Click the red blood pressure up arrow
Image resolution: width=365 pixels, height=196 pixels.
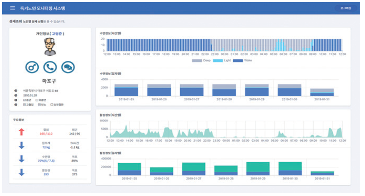tap(21, 132)
